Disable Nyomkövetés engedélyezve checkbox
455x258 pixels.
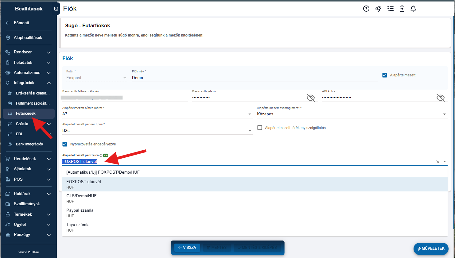65,144
